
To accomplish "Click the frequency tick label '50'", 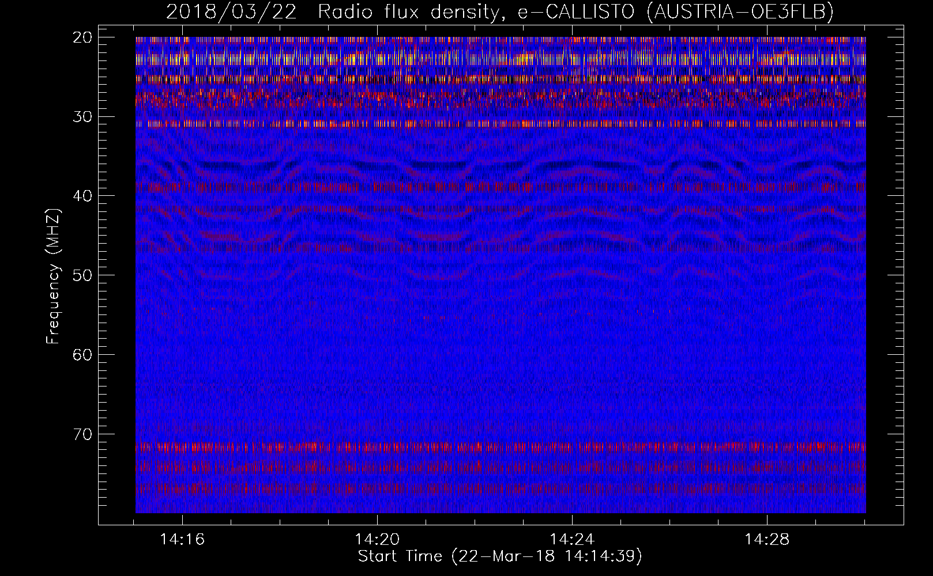I will pyautogui.click(x=82, y=275).
